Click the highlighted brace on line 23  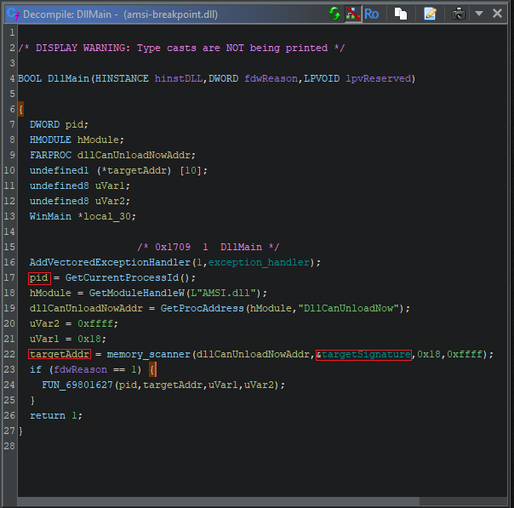tap(152, 369)
